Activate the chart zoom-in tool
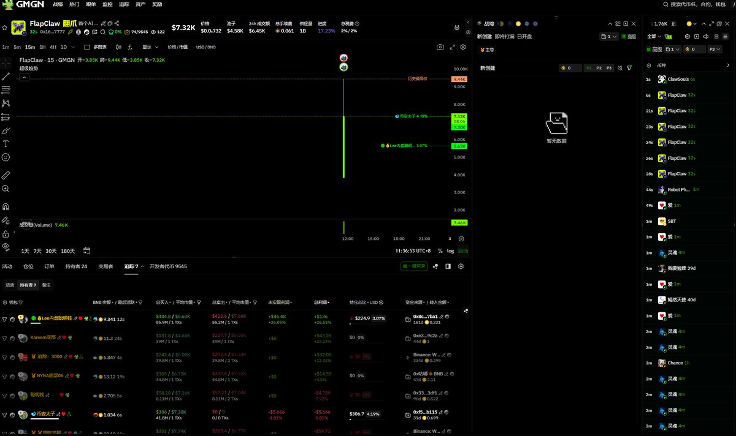Screen dimensions: 736x436 click(x=6, y=189)
